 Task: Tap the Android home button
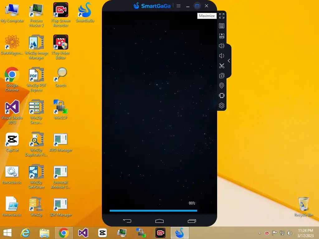tap(159, 221)
